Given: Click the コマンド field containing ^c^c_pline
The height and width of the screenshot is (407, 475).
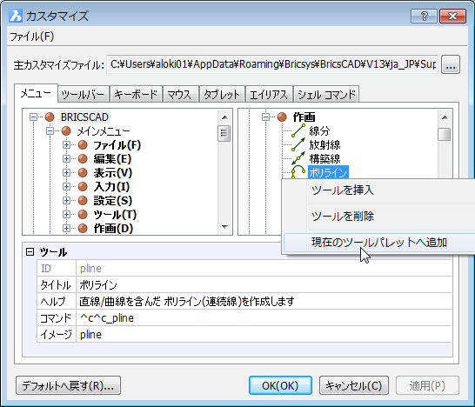Looking at the screenshot, I should [x=264, y=318].
